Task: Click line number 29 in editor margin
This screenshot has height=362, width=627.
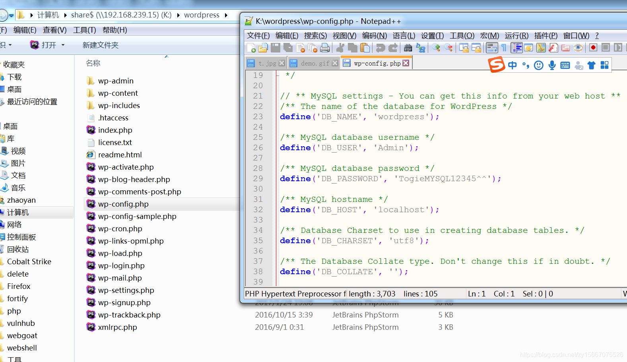Action: [x=258, y=179]
